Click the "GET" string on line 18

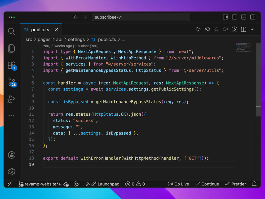pos(193,158)
